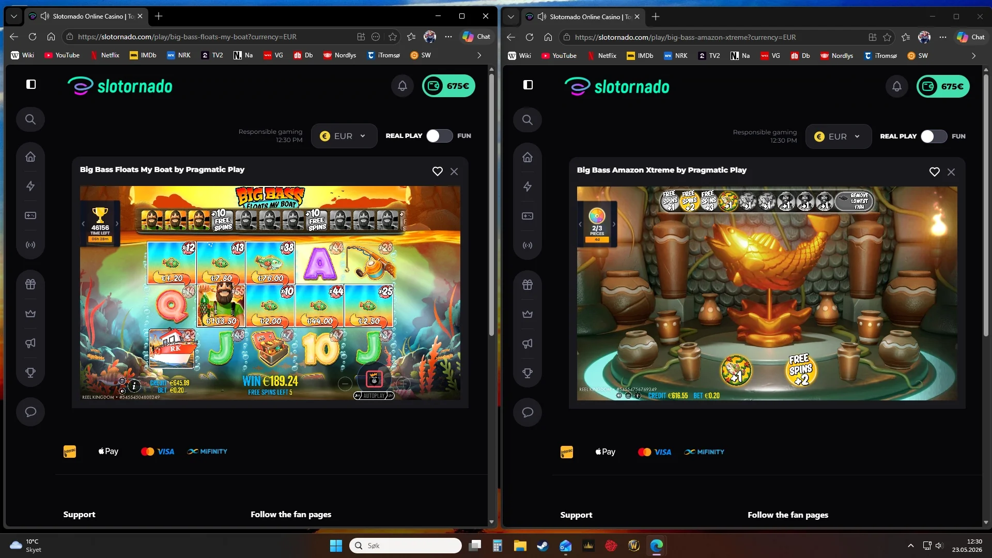Click left window page vertical scrollbar
This screenshot has width=992, height=558.
click(491, 204)
